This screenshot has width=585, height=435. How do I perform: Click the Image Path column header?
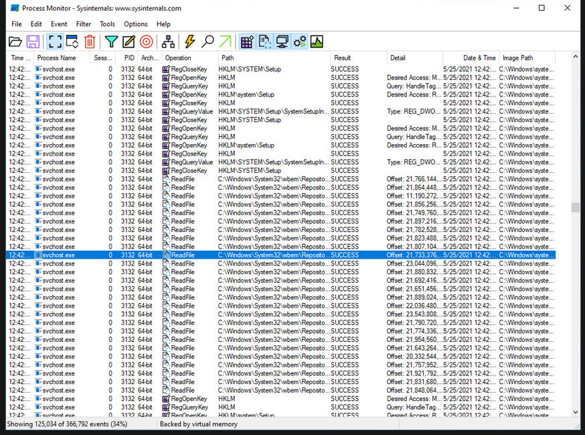click(x=527, y=58)
